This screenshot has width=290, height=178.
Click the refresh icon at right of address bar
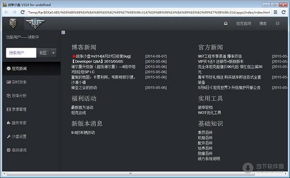pos(284,12)
